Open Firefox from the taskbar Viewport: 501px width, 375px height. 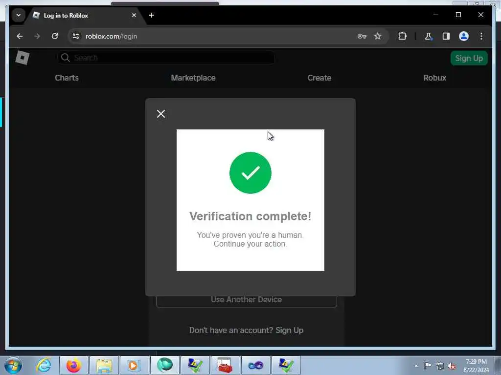click(74, 365)
